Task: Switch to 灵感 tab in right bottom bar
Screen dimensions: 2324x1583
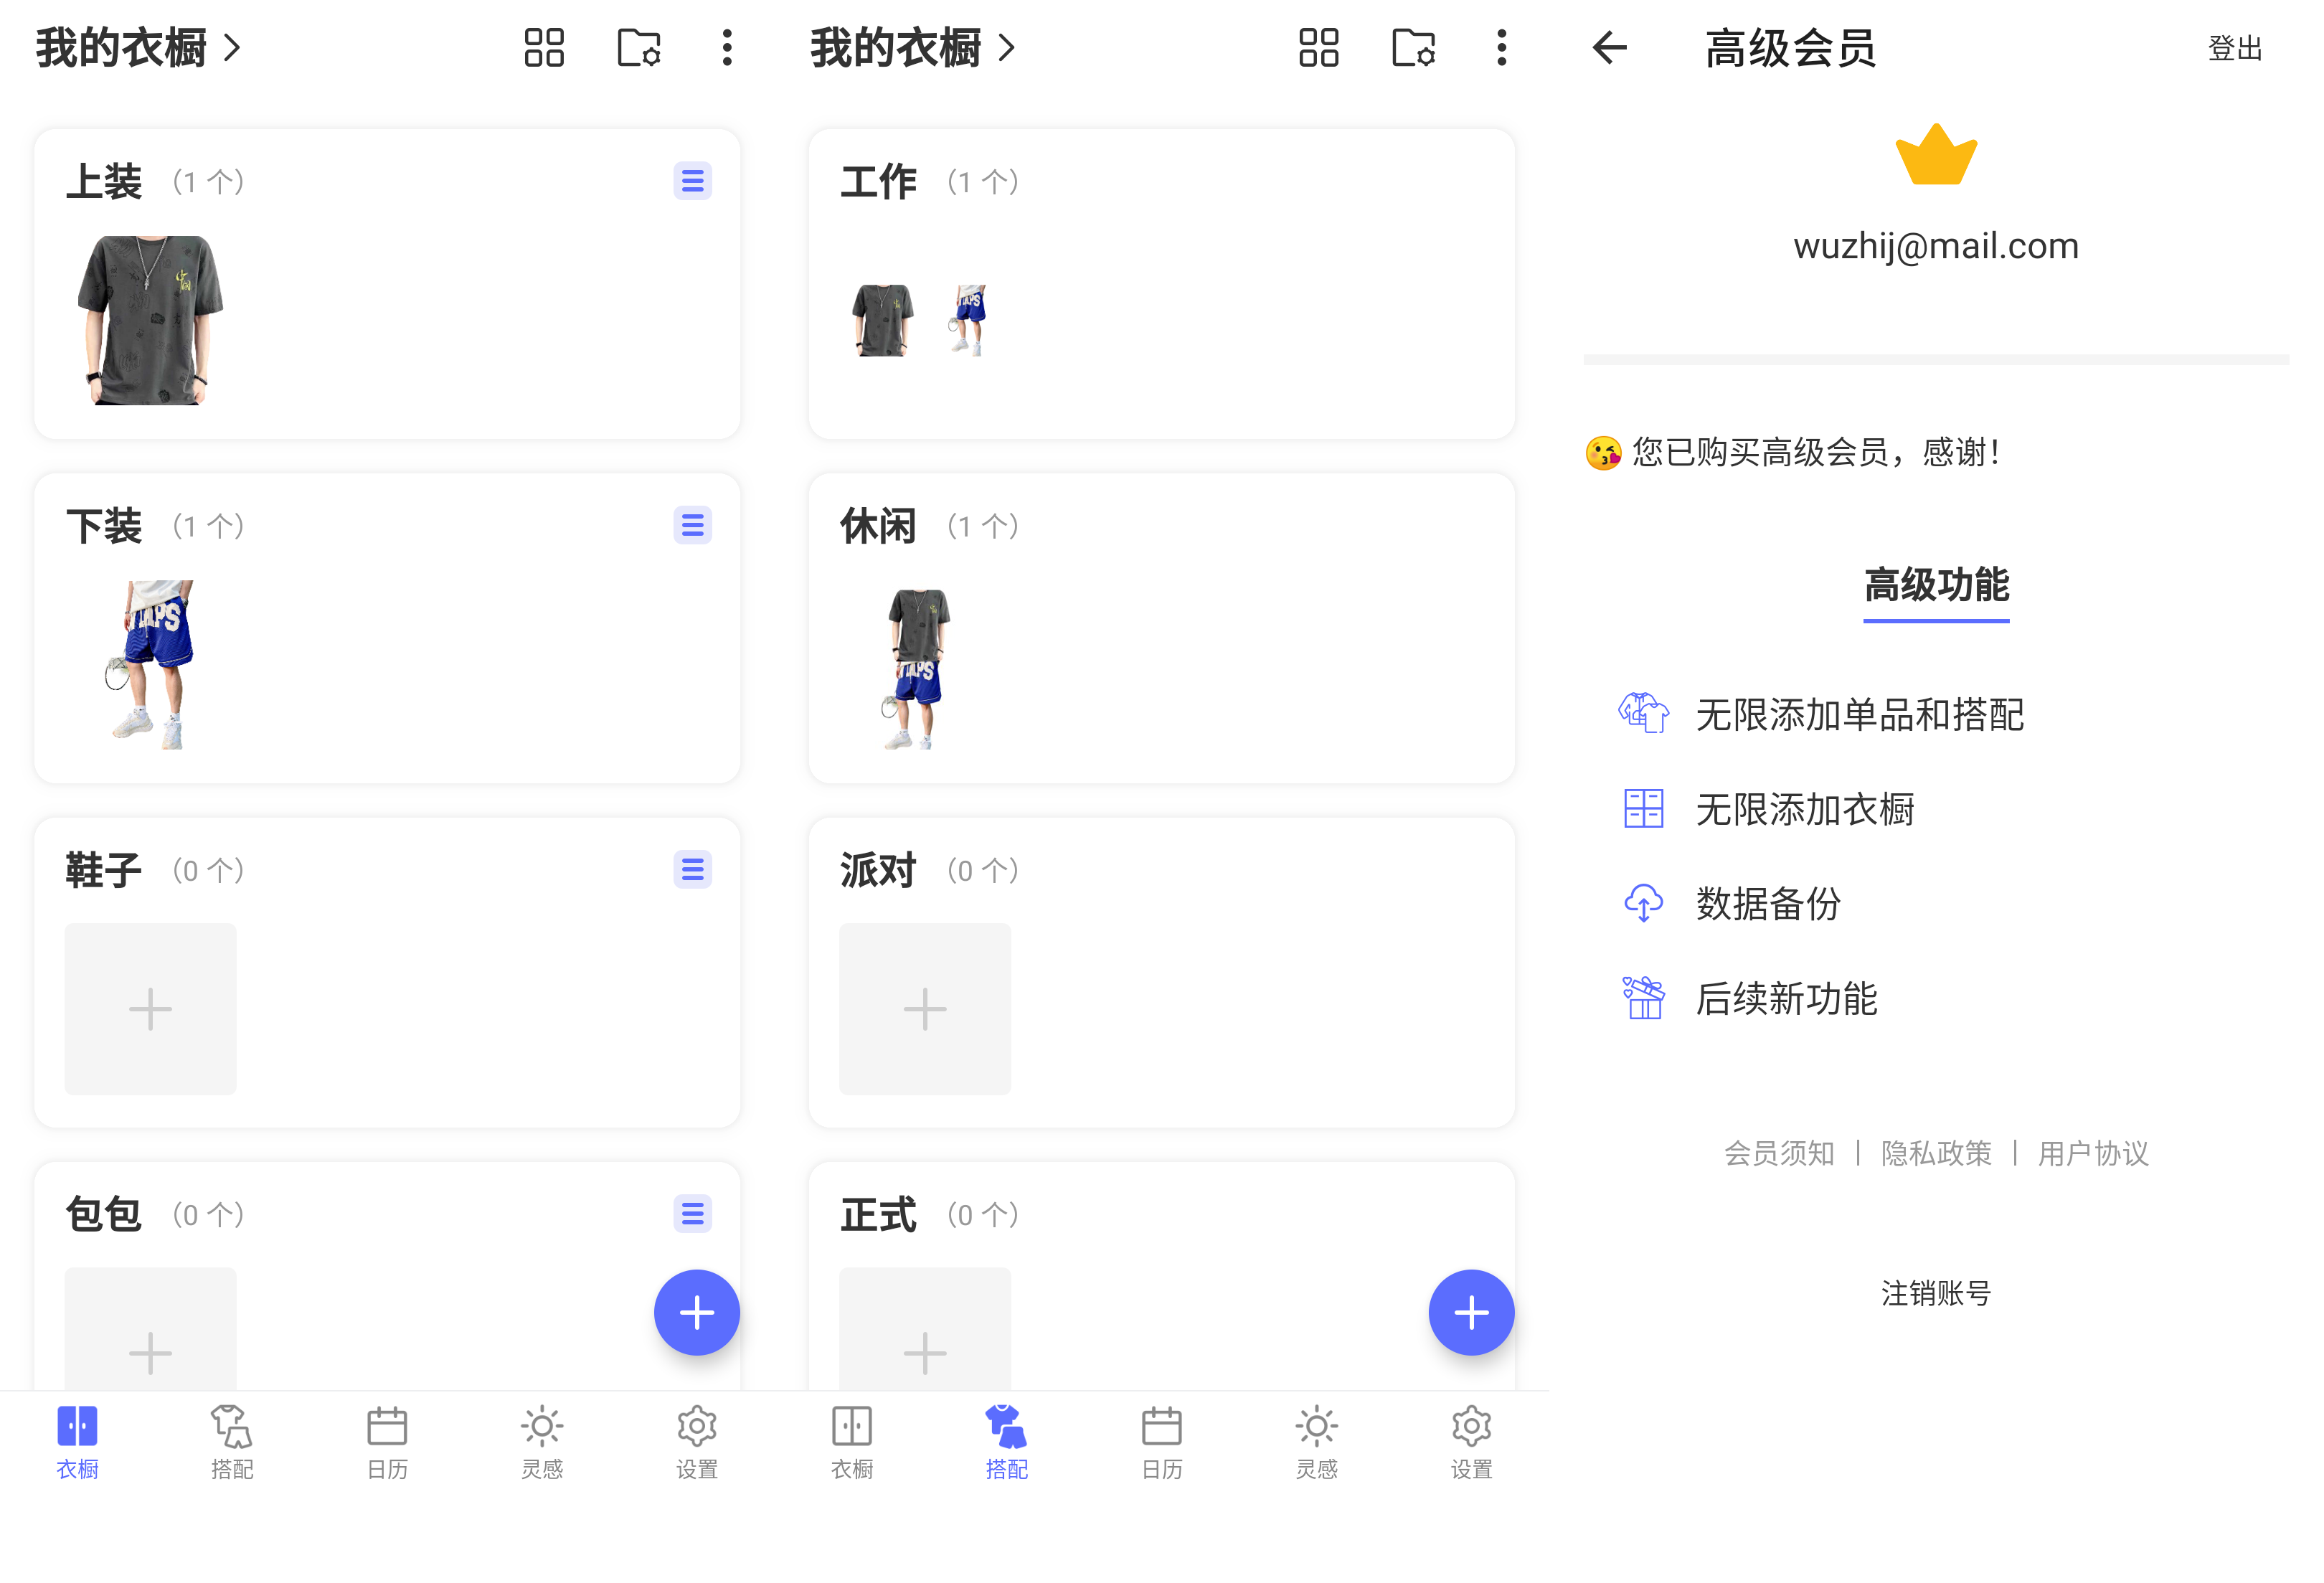Action: point(1316,1441)
